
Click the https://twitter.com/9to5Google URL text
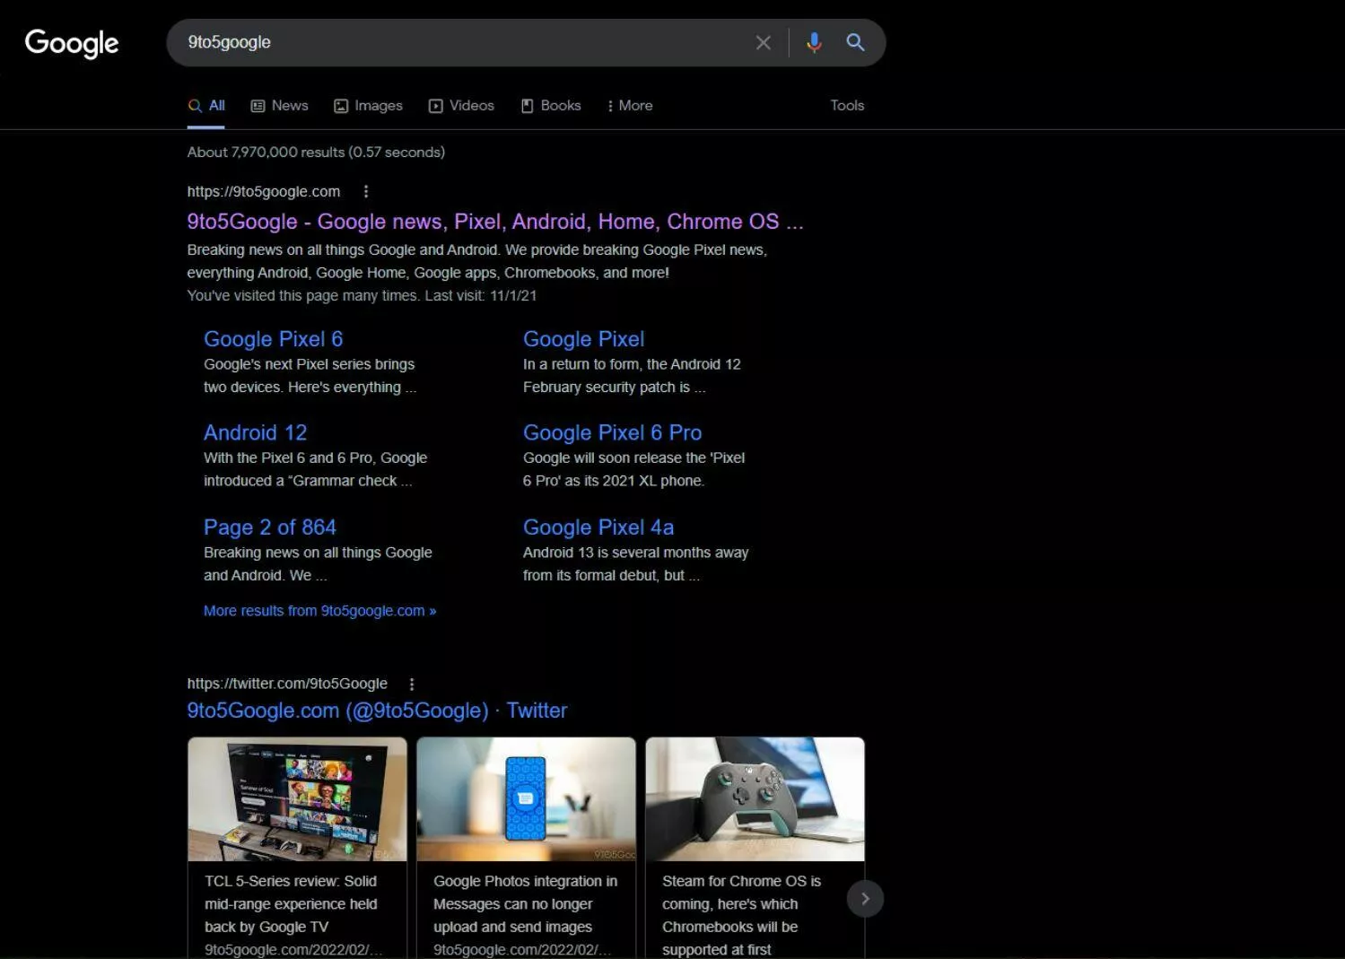click(287, 684)
